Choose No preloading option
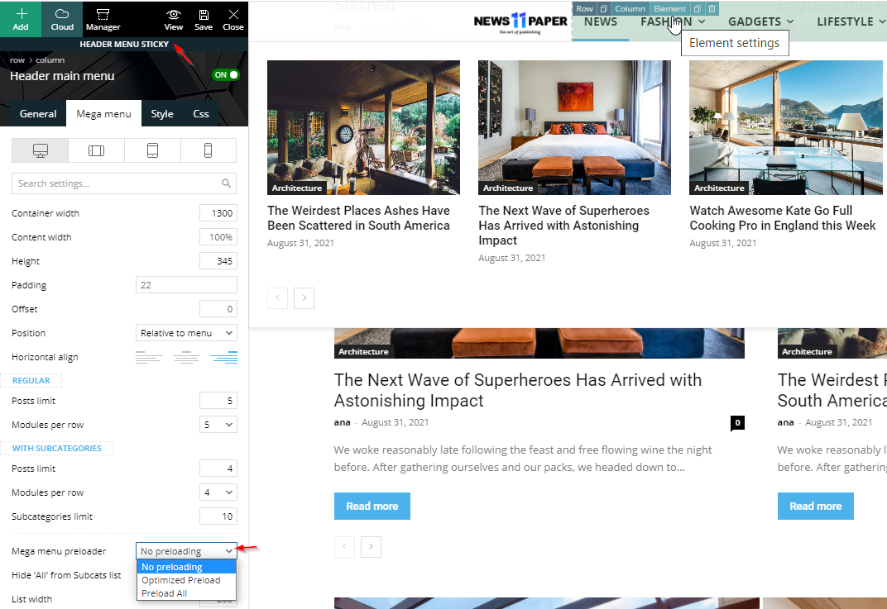 [186, 567]
